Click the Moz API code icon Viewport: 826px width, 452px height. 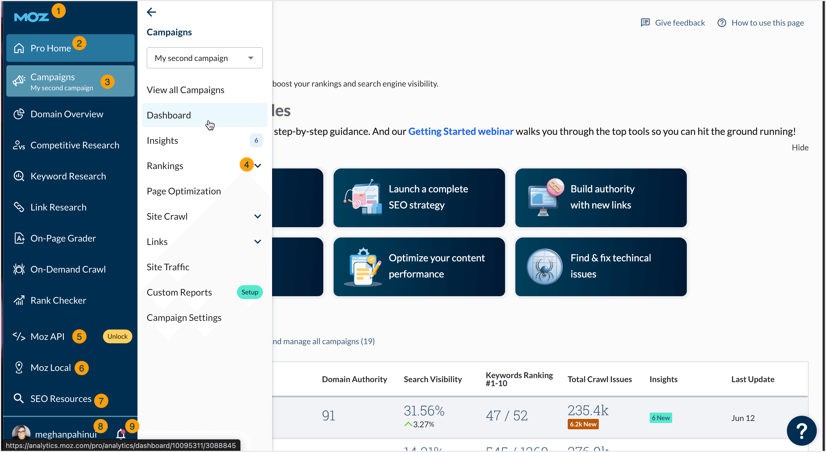19,336
